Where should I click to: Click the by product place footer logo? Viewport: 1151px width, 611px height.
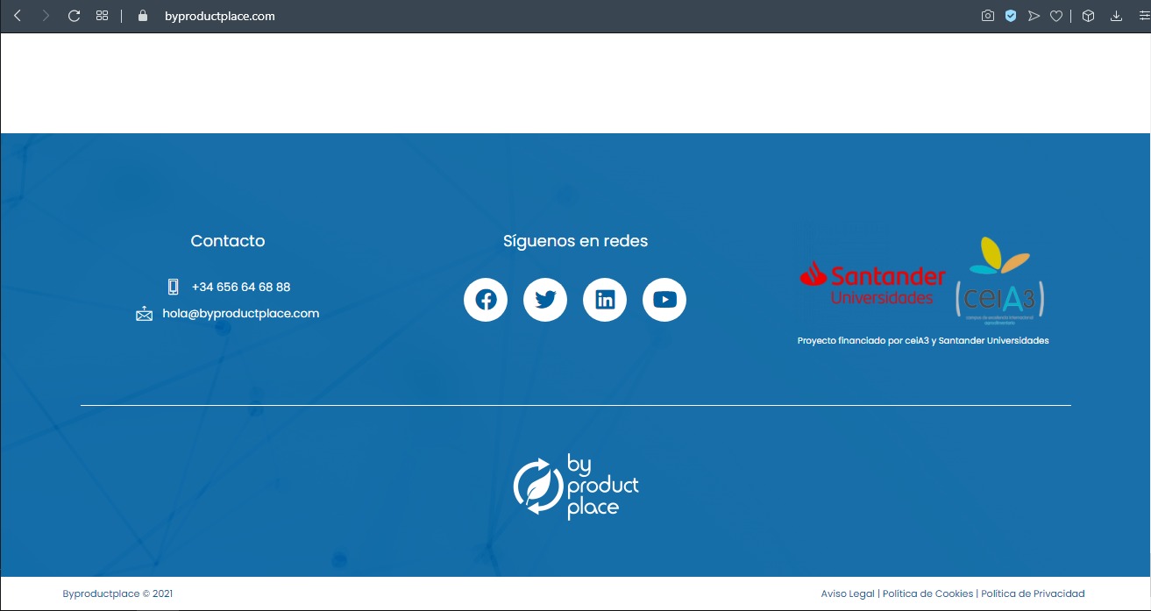point(576,487)
